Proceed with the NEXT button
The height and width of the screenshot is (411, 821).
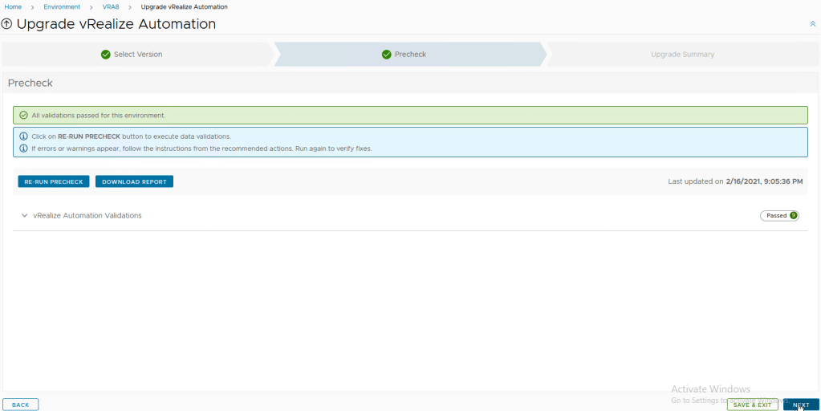point(800,405)
